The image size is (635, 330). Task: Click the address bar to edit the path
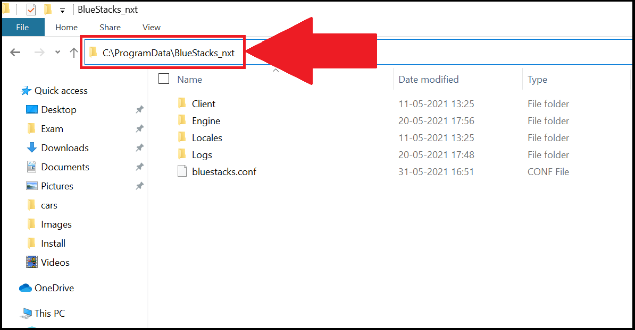[165, 52]
